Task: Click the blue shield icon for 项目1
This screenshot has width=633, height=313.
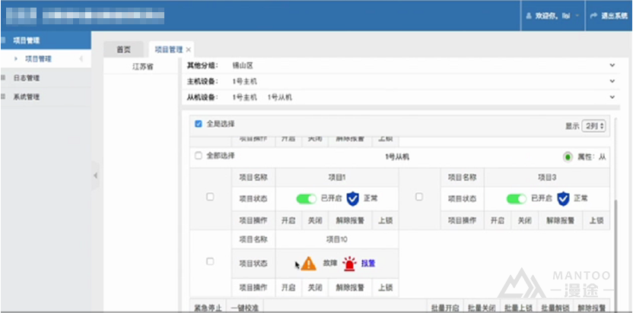Action: (353, 198)
